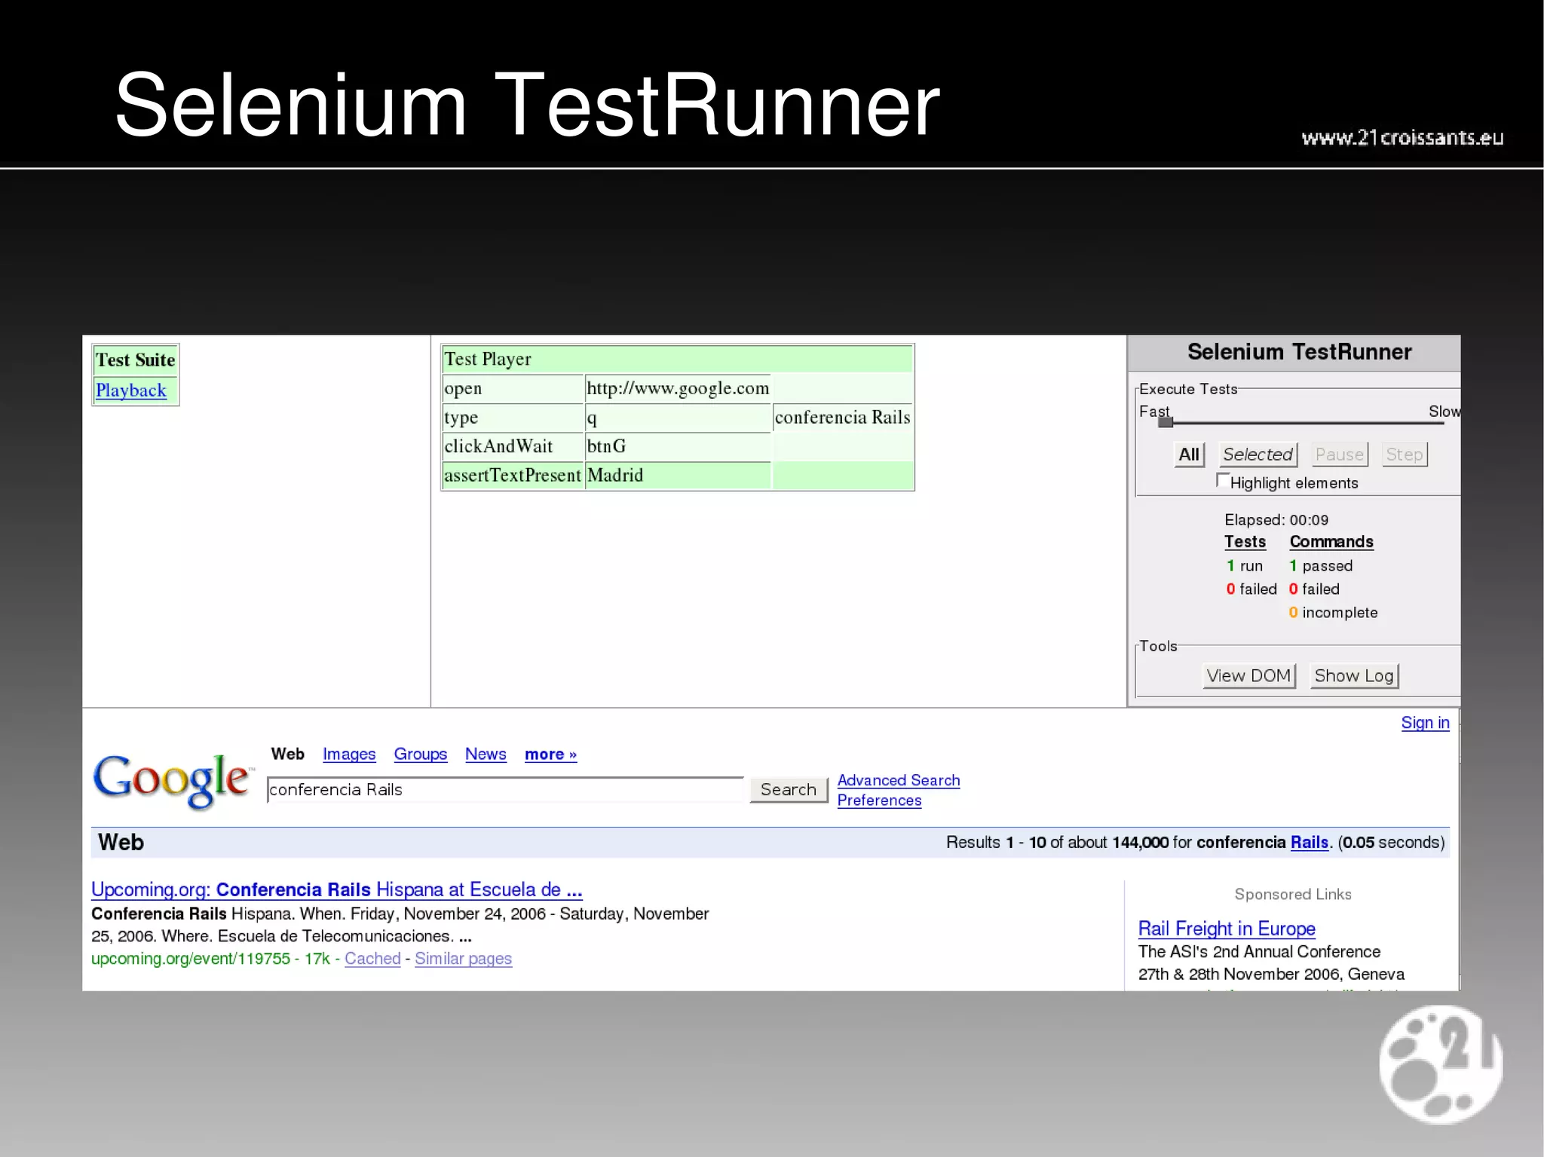Select the 'assertTextPresent' command cell

pyautogui.click(x=513, y=476)
